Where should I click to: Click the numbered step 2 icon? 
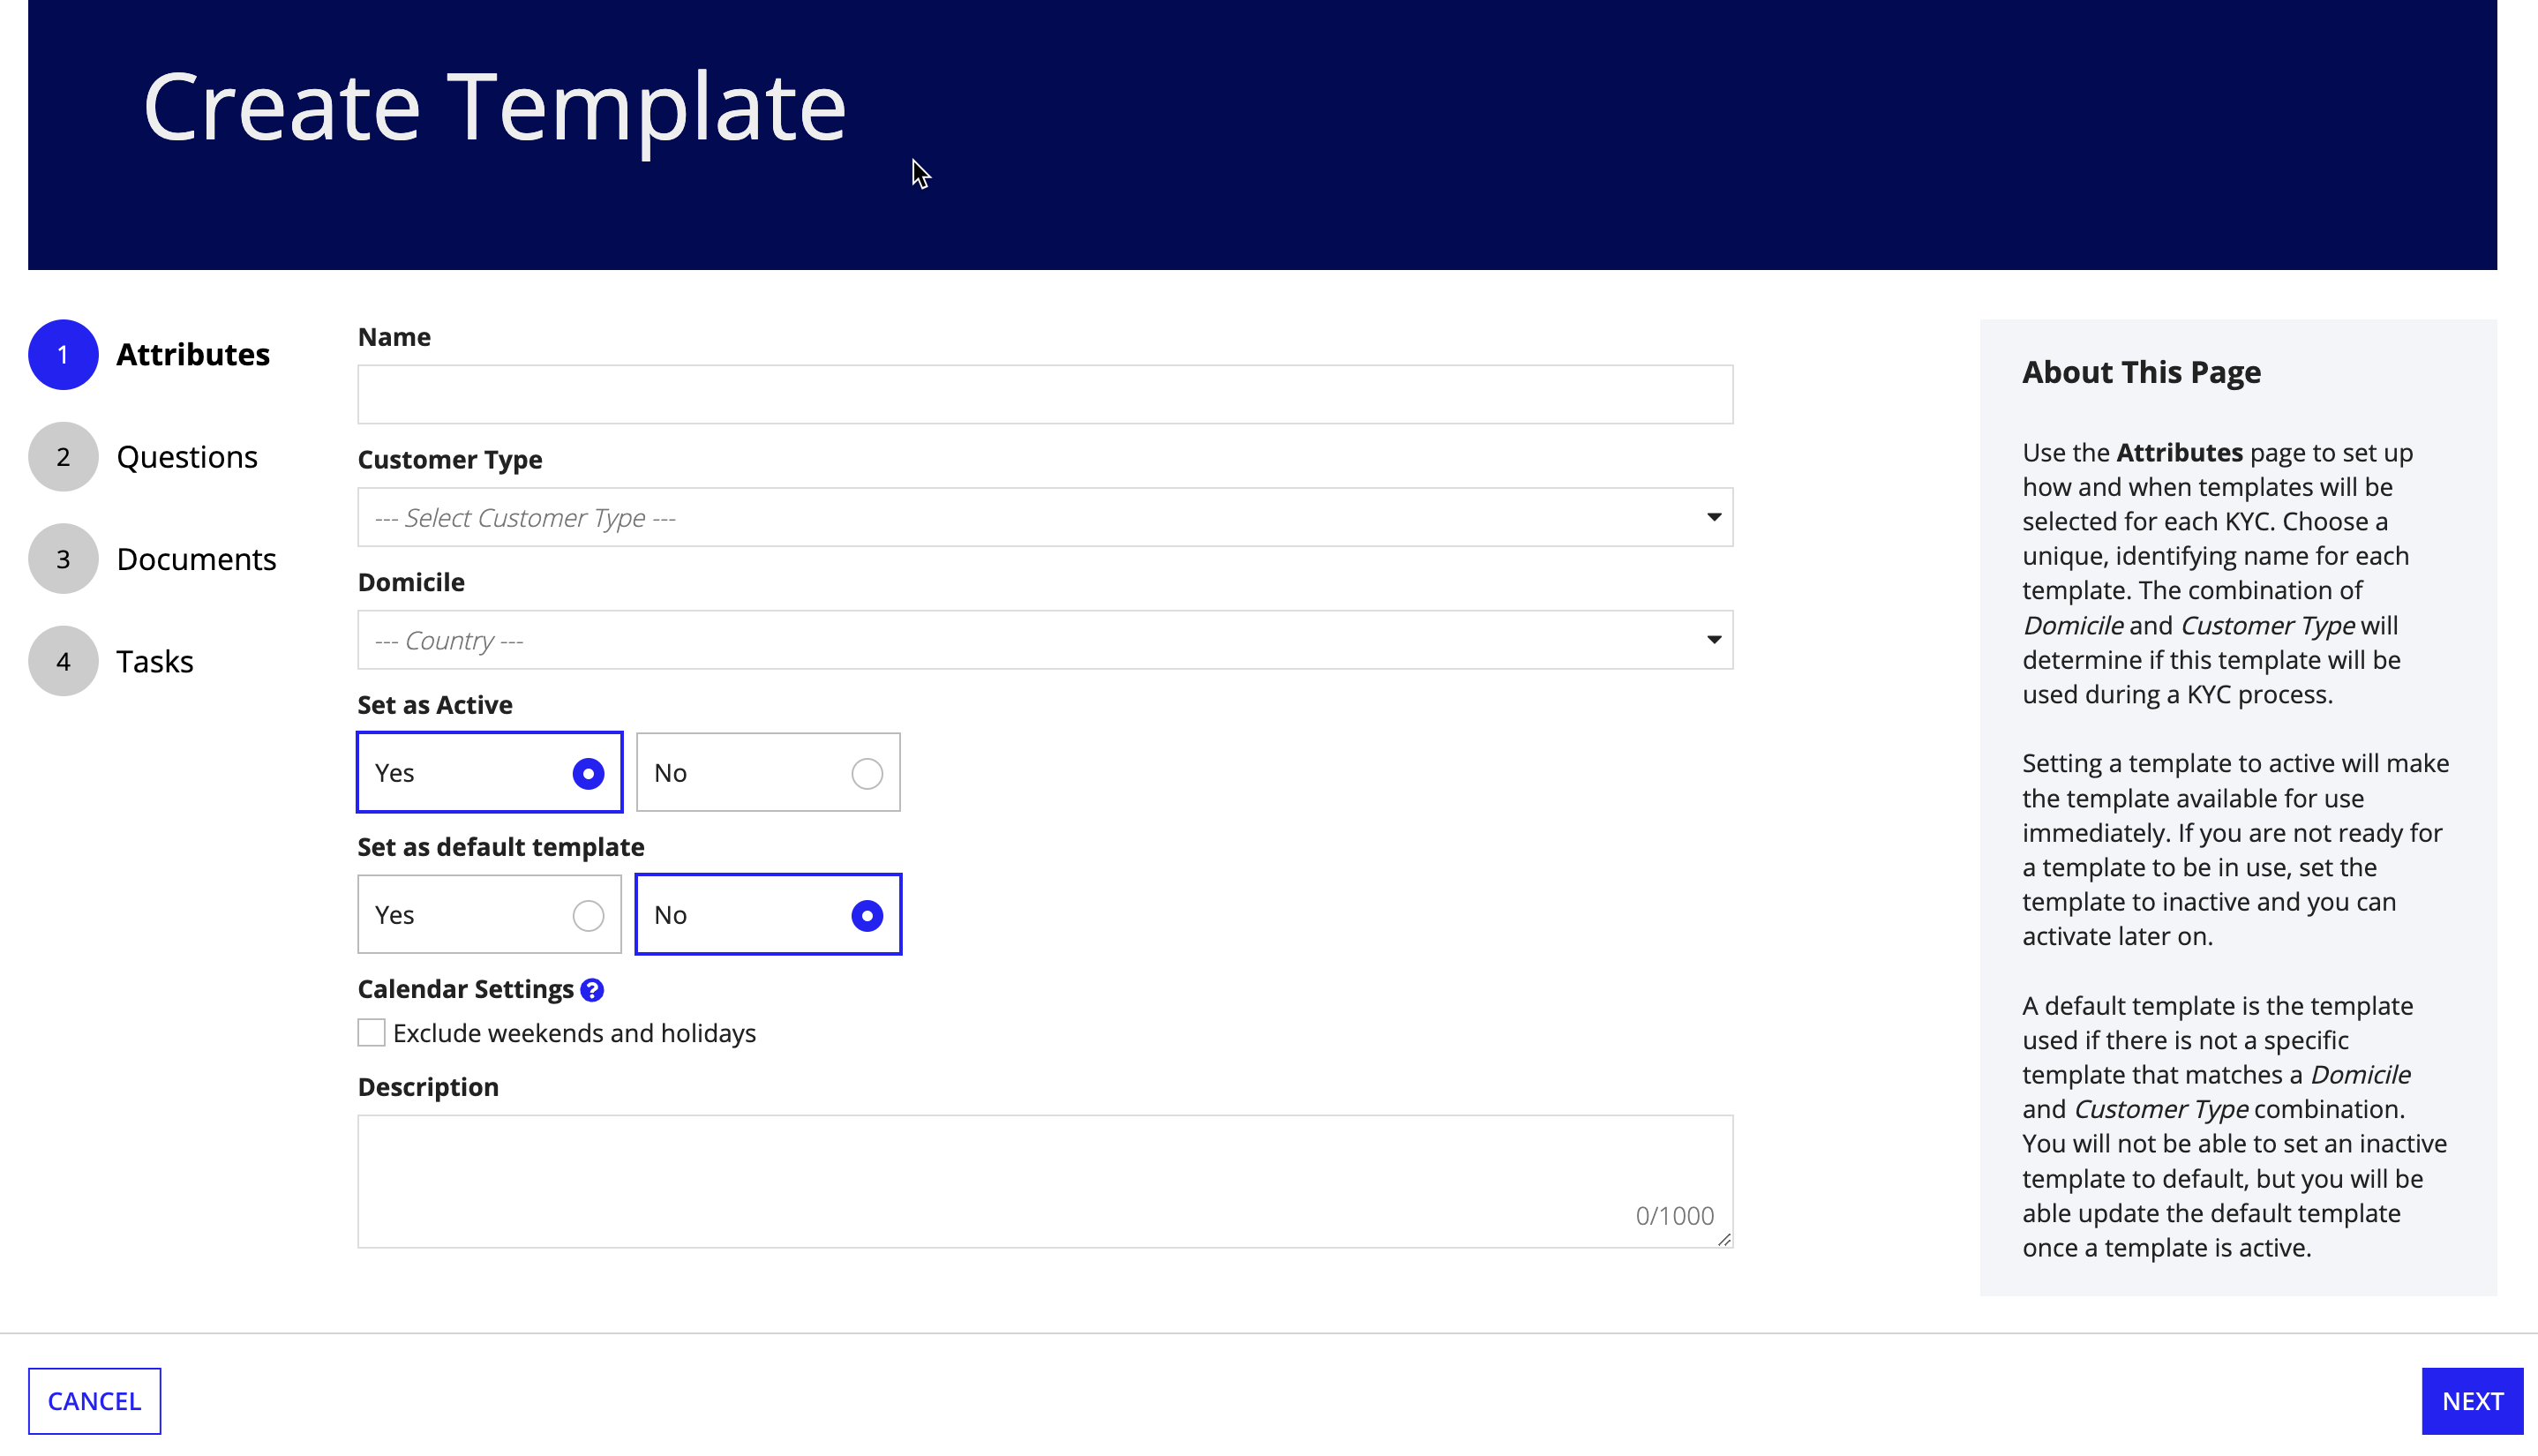pos(61,457)
